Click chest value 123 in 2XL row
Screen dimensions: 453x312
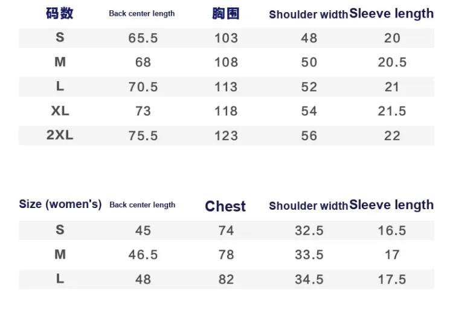(226, 135)
